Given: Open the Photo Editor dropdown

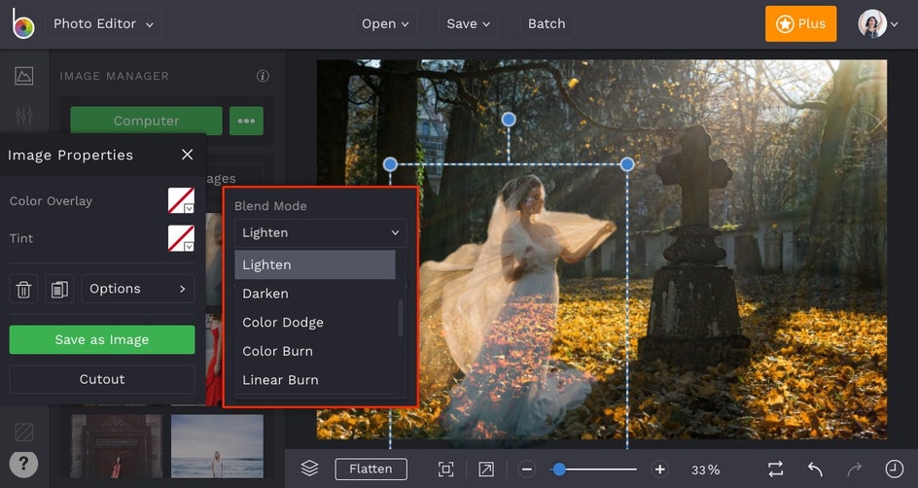Looking at the screenshot, I should point(104,24).
